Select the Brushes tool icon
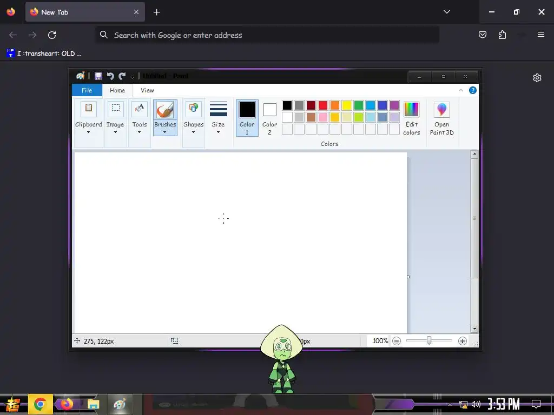 point(165,109)
